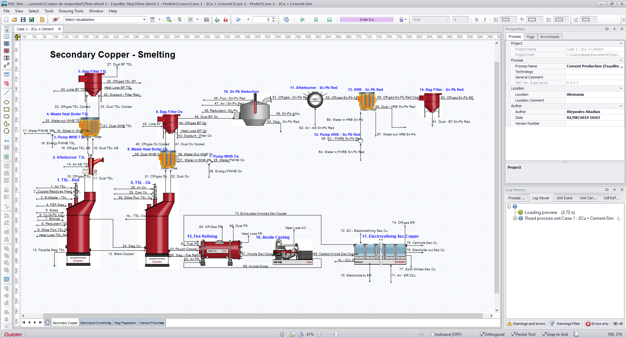626x338 pixels.
Task: Toggle the Orthogonal checkbox
Action: tap(482, 334)
